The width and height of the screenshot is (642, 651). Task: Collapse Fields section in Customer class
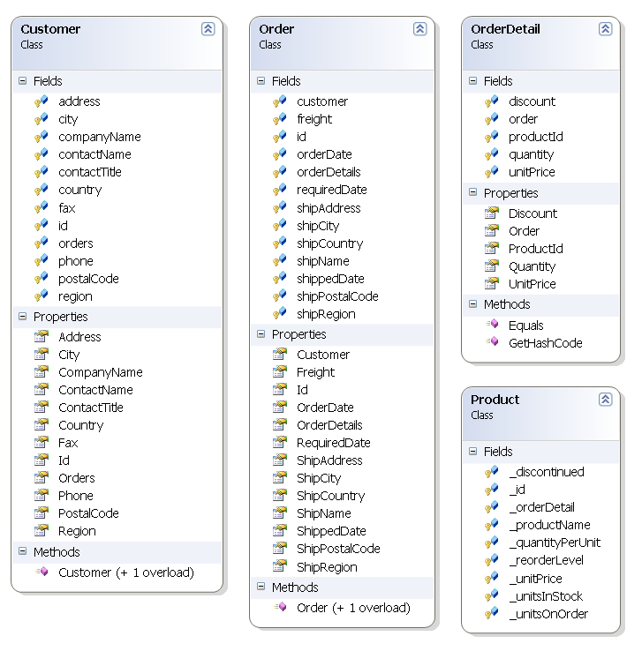(22, 81)
